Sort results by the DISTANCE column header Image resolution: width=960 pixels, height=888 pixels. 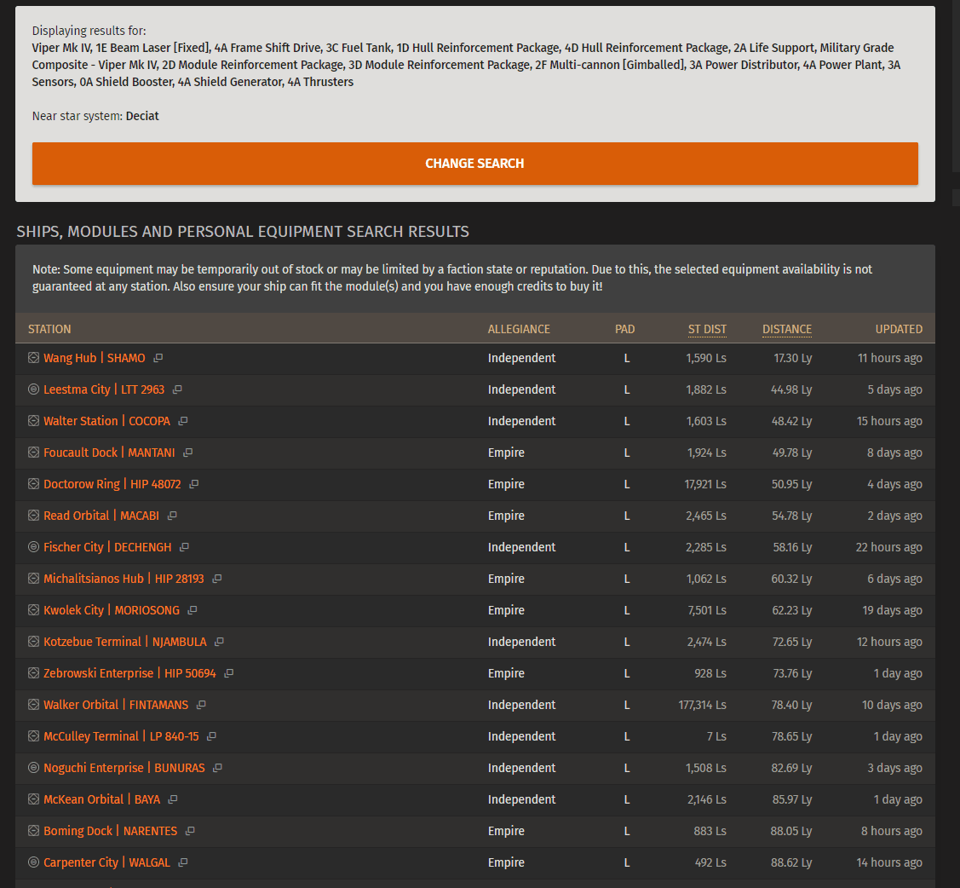(786, 329)
